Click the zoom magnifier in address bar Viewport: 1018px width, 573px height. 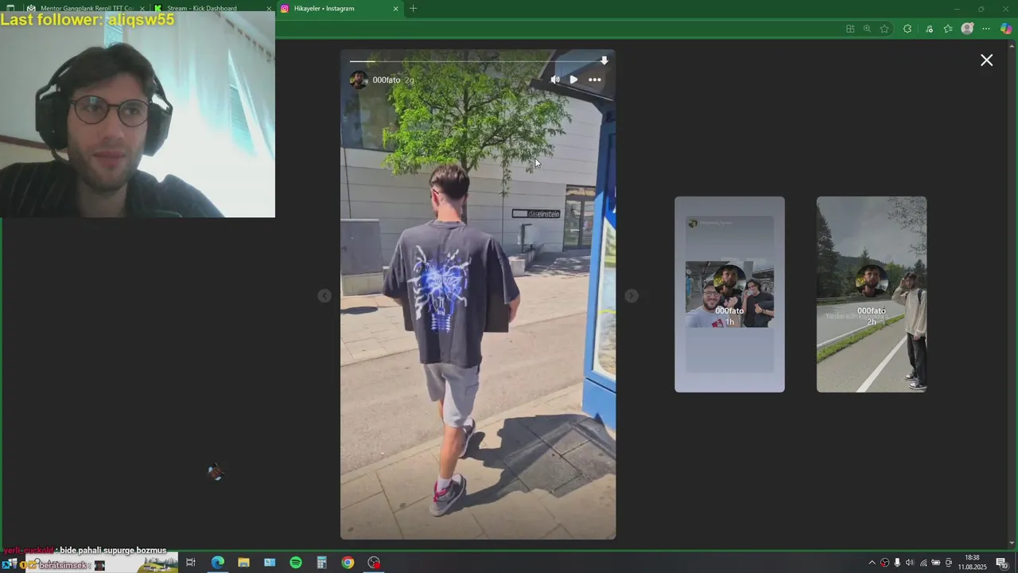[x=867, y=29]
